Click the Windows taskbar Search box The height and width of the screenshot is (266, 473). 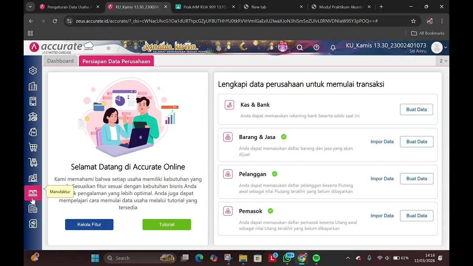(139, 258)
